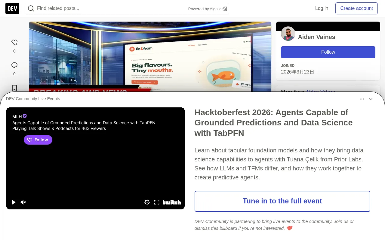The height and width of the screenshot is (240, 385).
Task: Click the search magnifier icon
Action: (x=31, y=8)
